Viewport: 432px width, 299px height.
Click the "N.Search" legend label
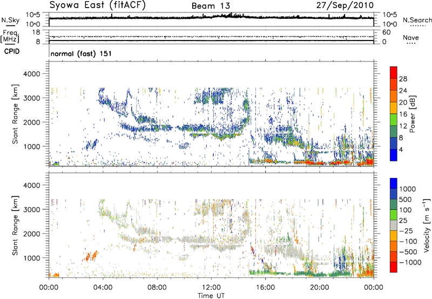417,20
